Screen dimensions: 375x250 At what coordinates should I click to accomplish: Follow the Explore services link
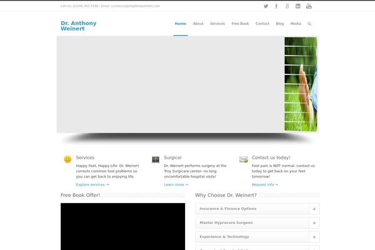click(x=92, y=185)
